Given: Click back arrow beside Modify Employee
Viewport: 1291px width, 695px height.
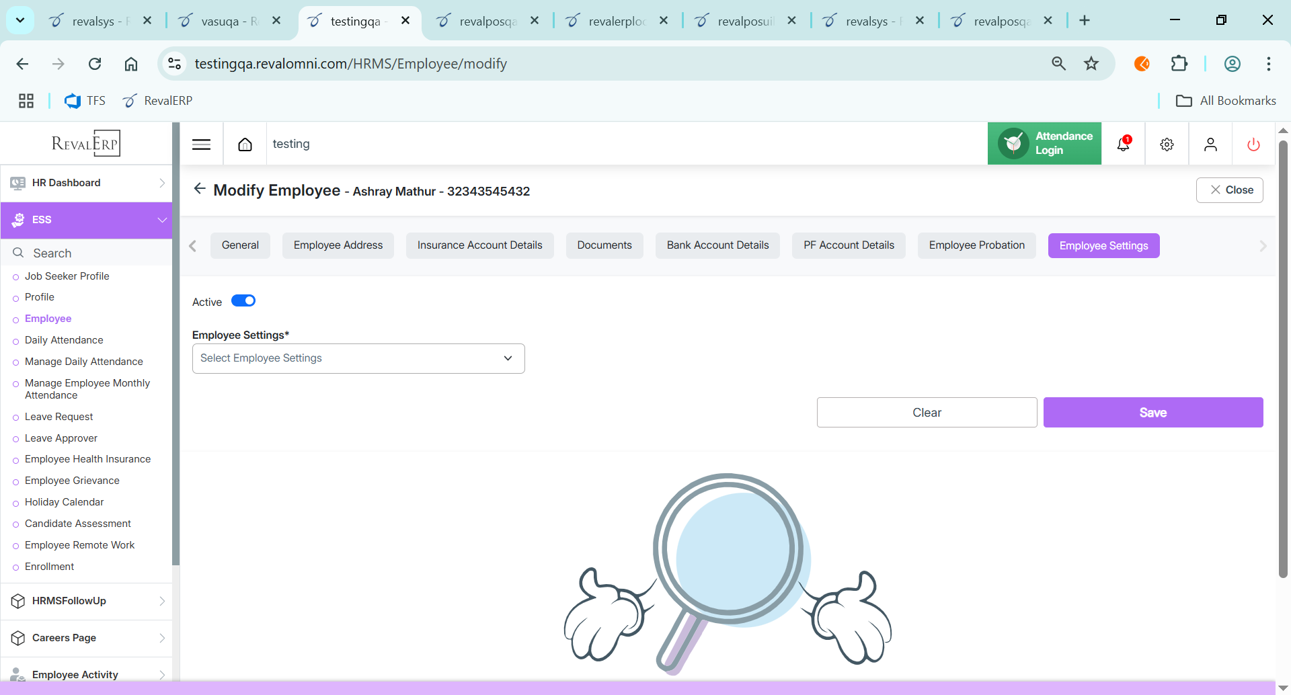Looking at the screenshot, I should (199, 189).
